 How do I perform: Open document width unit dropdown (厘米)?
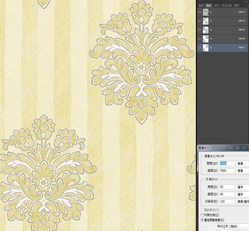pyautogui.click(x=243, y=187)
